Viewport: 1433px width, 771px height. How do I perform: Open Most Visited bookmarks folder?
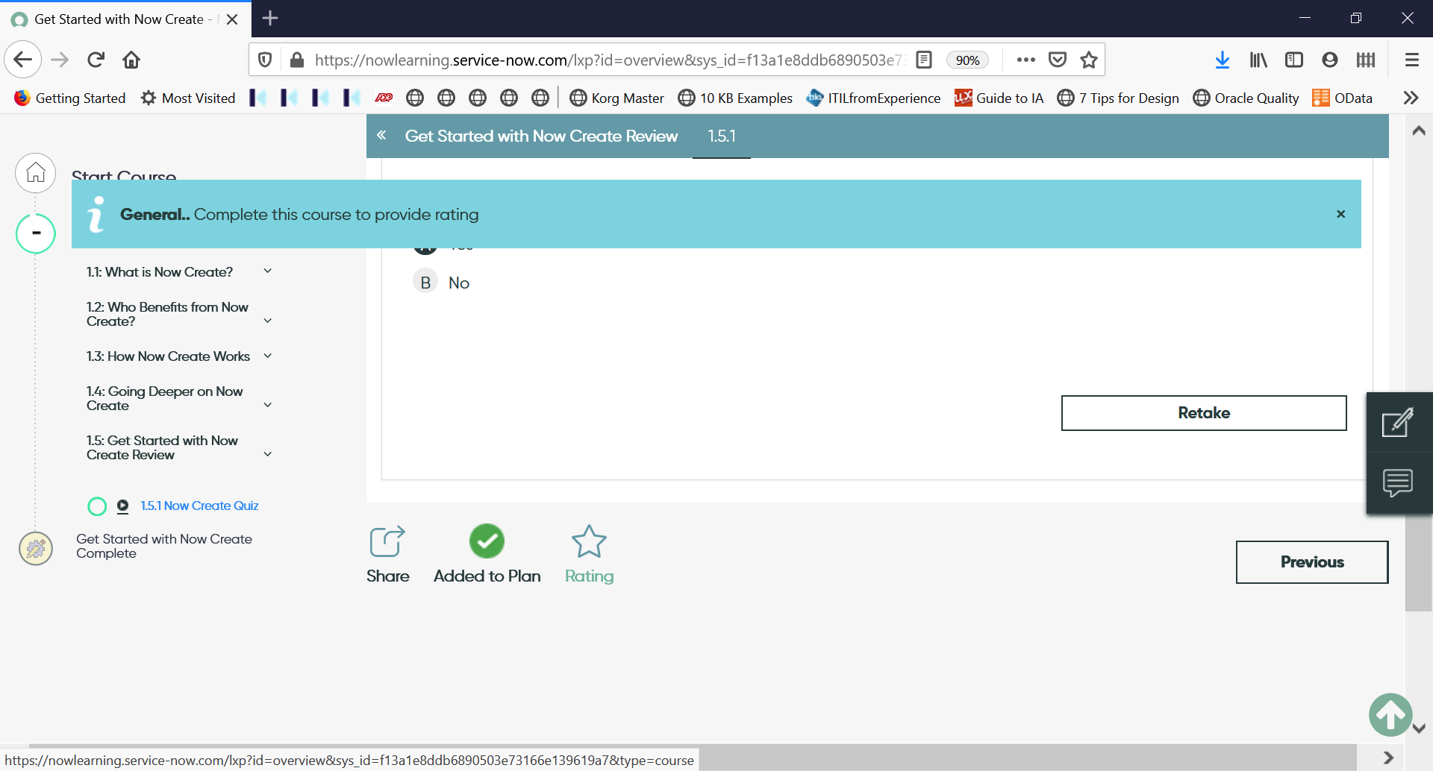pos(188,98)
